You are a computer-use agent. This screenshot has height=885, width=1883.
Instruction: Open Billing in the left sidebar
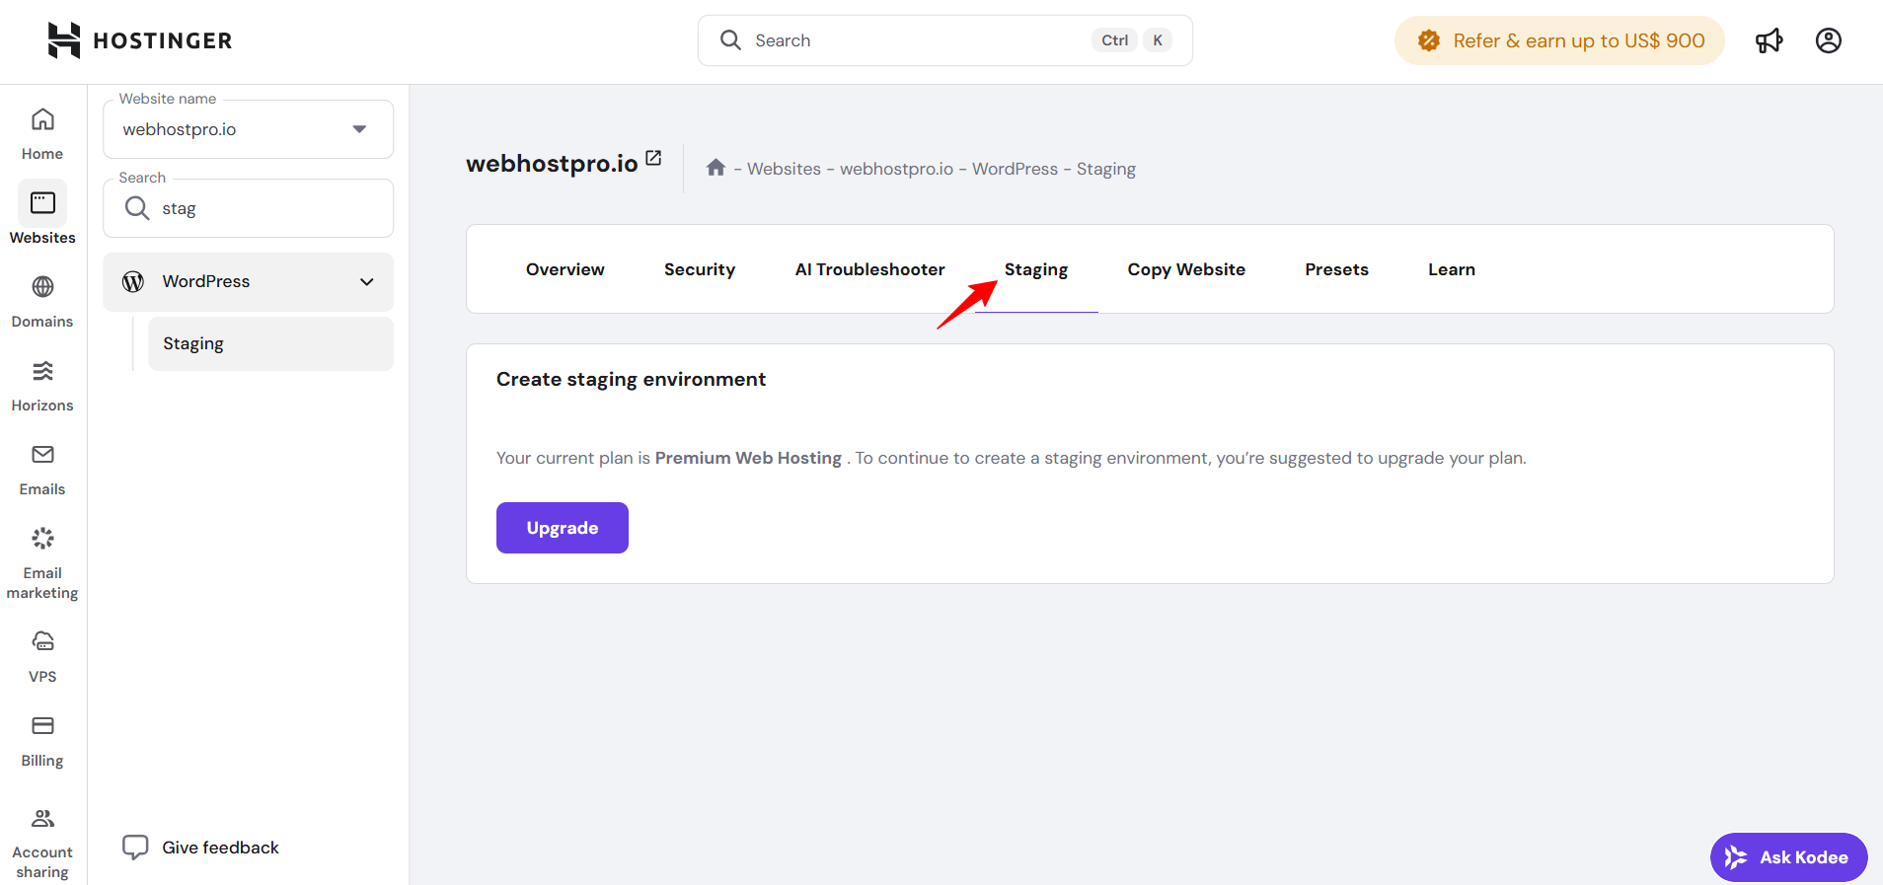(42, 741)
